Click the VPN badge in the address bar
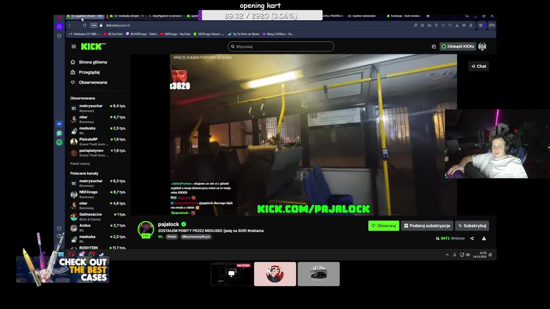This screenshot has height=309, width=550. [x=94, y=25]
